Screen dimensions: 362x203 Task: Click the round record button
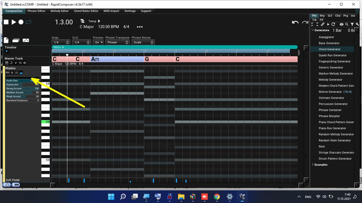[21, 22]
